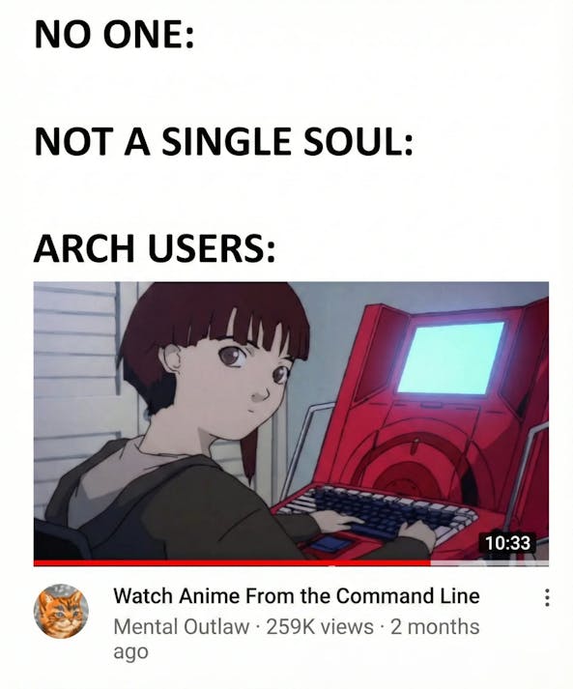The image size is (573, 689).
Task: Click the "ARCH USERS:" caption text
Action: click(x=155, y=248)
